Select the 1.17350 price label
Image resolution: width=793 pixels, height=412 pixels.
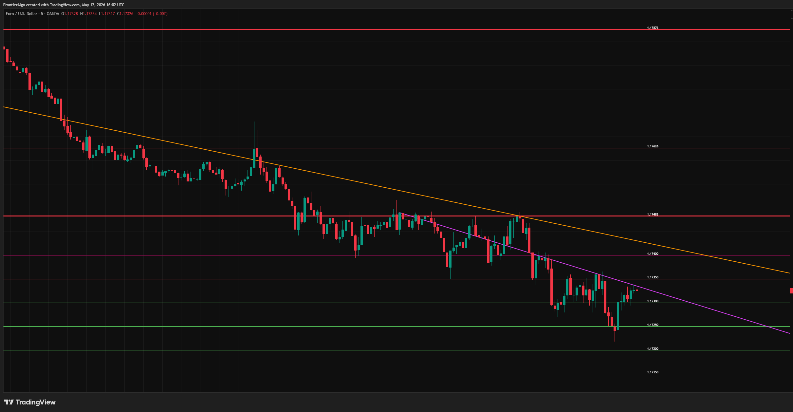point(653,277)
